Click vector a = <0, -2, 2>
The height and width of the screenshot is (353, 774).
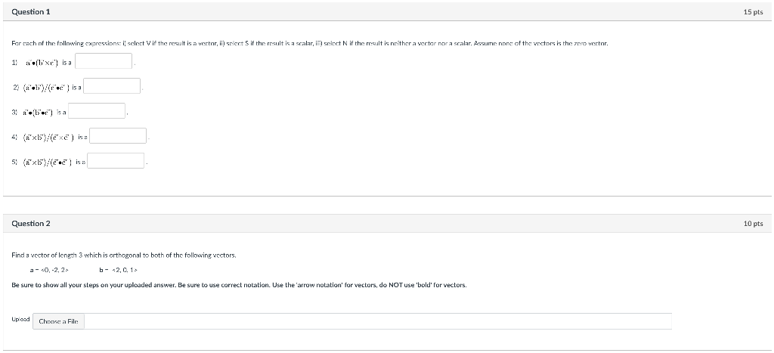pyautogui.click(x=49, y=270)
